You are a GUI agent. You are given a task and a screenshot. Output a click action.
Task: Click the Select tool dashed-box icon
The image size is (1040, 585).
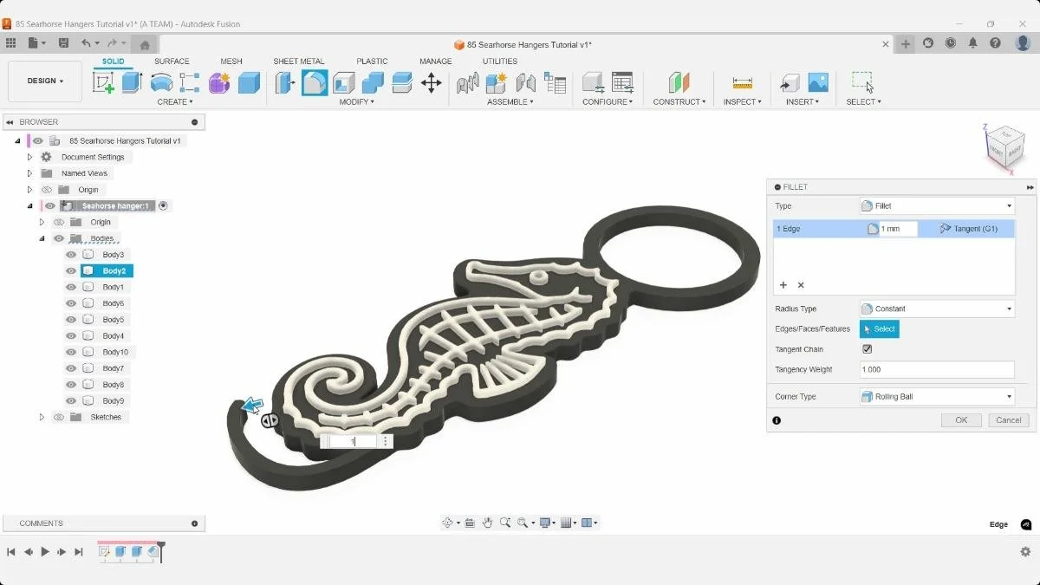pos(862,82)
